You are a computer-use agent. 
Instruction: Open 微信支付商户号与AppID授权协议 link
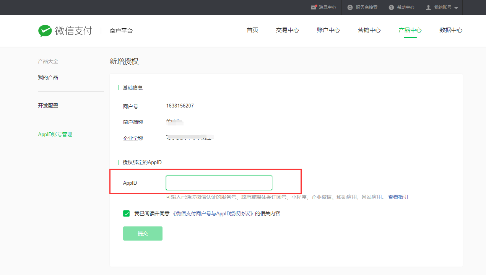coord(213,213)
